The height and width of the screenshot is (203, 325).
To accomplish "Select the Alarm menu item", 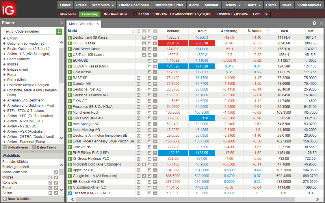I will 194,5.
